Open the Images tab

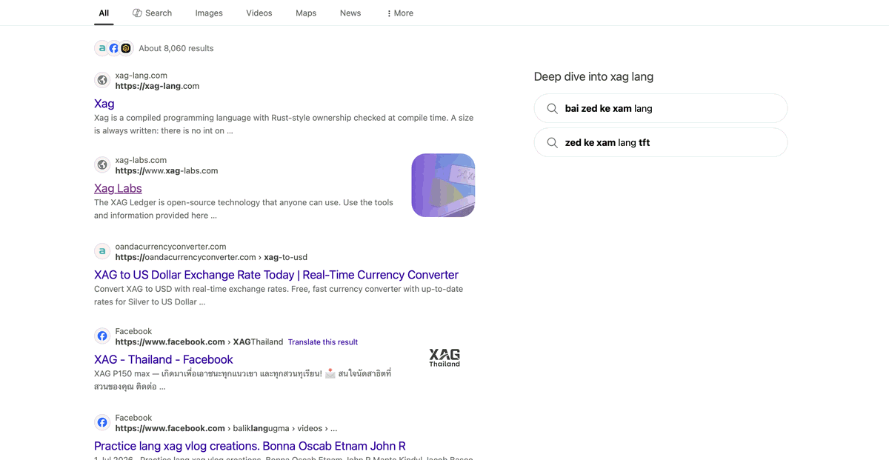(209, 13)
